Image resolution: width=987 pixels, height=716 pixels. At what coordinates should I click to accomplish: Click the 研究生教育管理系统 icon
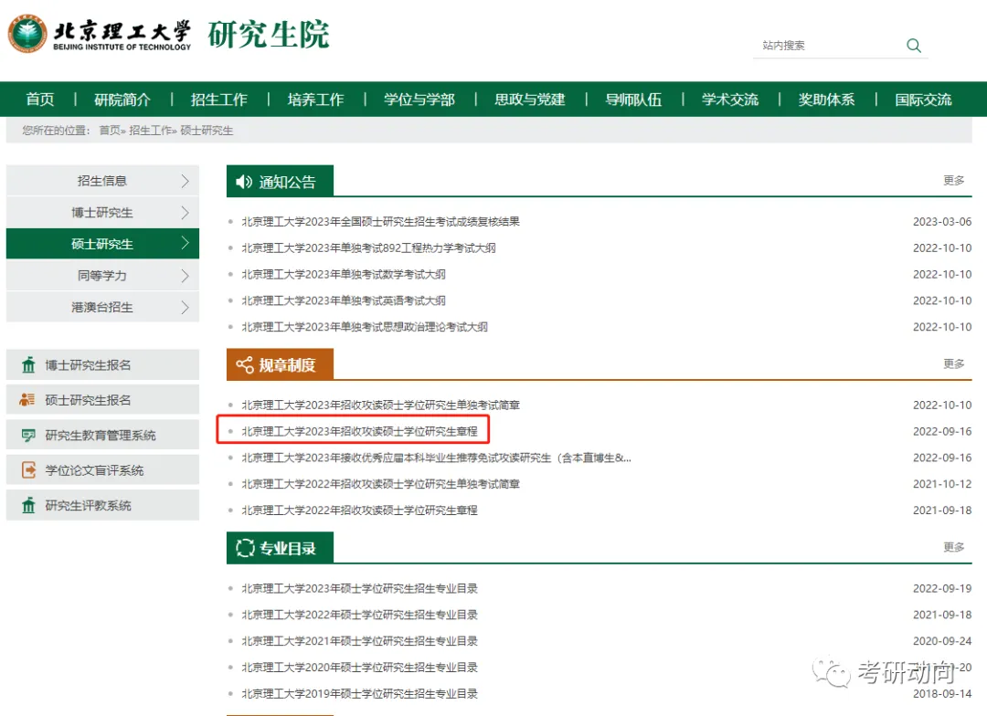pos(28,436)
